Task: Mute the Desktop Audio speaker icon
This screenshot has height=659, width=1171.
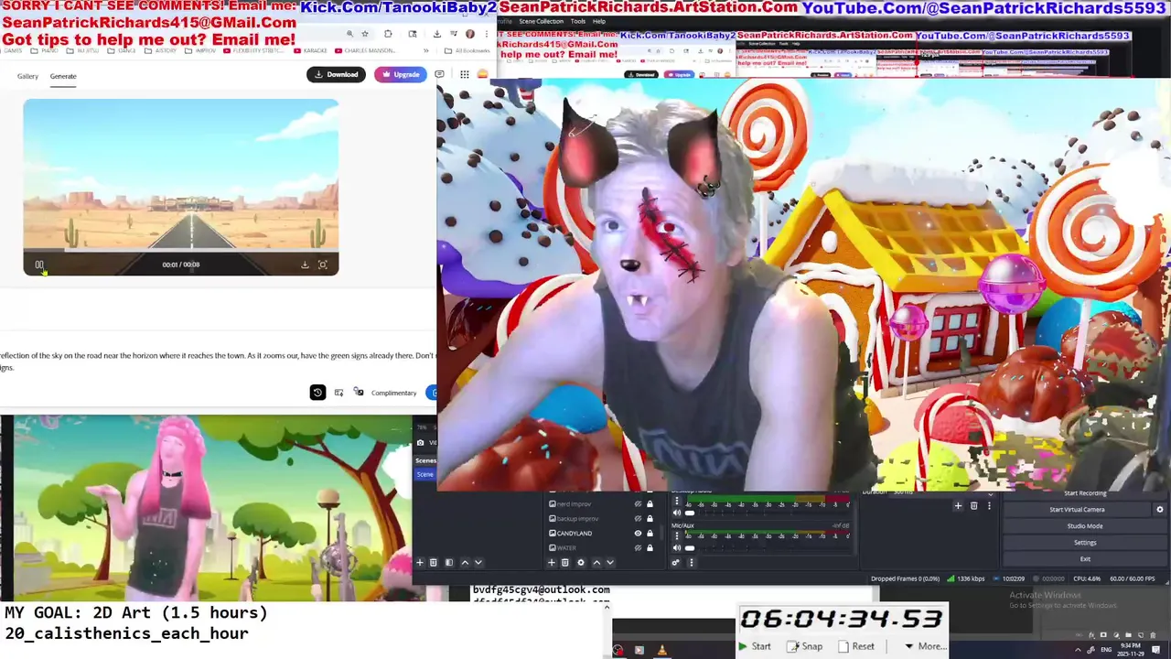Action: click(677, 513)
